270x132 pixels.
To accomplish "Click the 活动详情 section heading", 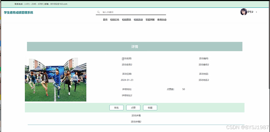I will (x=136, y=116).
